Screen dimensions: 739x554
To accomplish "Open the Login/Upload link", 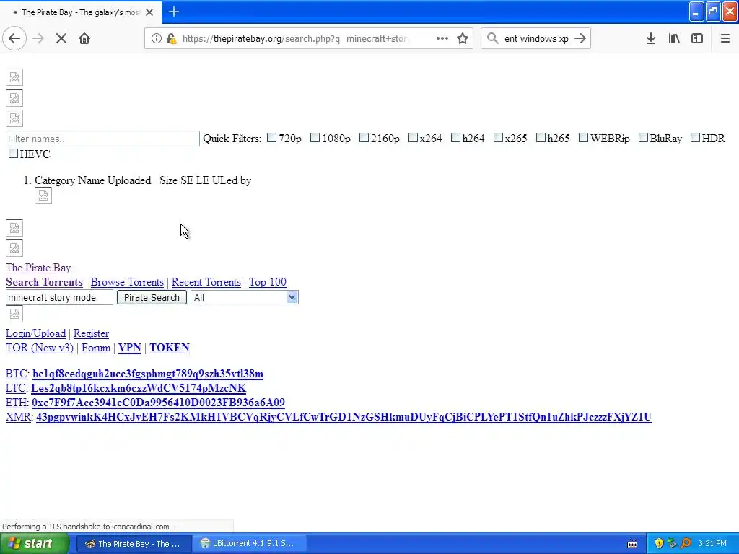I will point(36,333).
